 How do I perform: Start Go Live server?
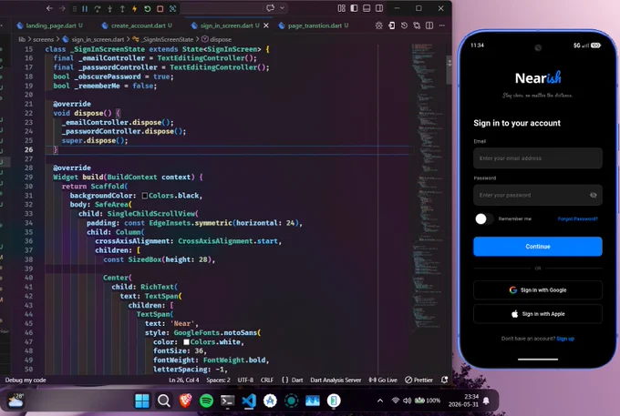(x=383, y=380)
